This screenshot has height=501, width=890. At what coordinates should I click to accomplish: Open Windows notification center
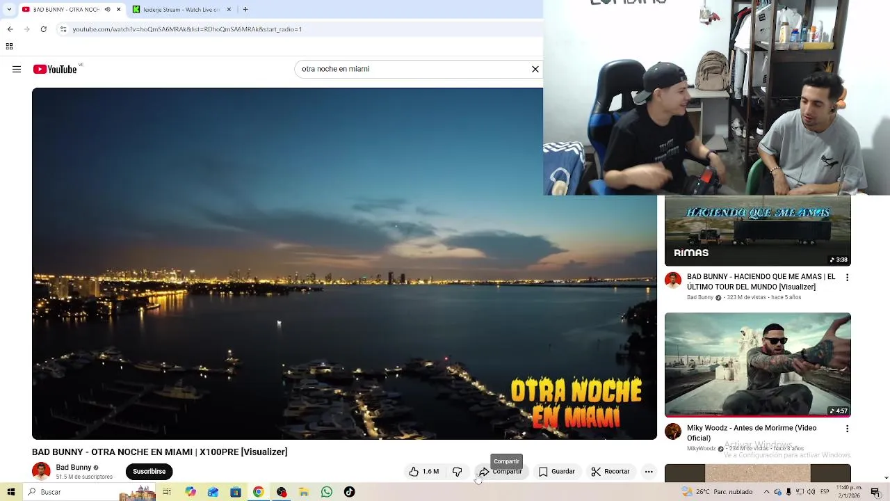pos(875,492)
